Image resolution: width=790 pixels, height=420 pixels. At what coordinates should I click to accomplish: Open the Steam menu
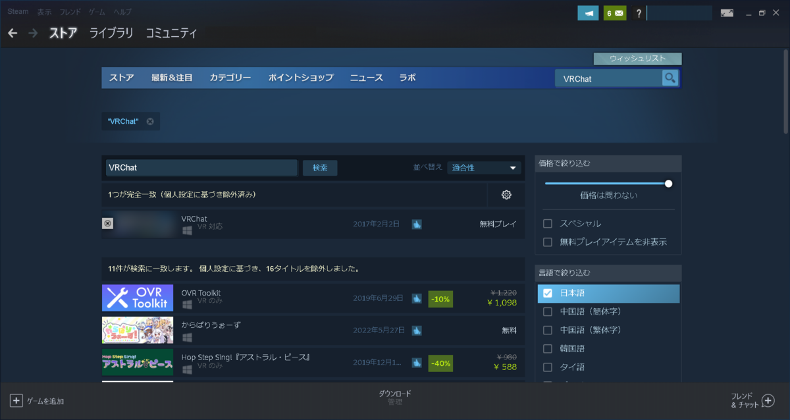18,12
